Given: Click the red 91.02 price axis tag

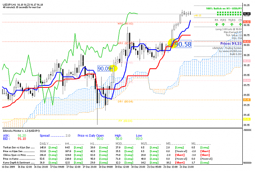Looking at the screenshot, I should coord(247,22).
